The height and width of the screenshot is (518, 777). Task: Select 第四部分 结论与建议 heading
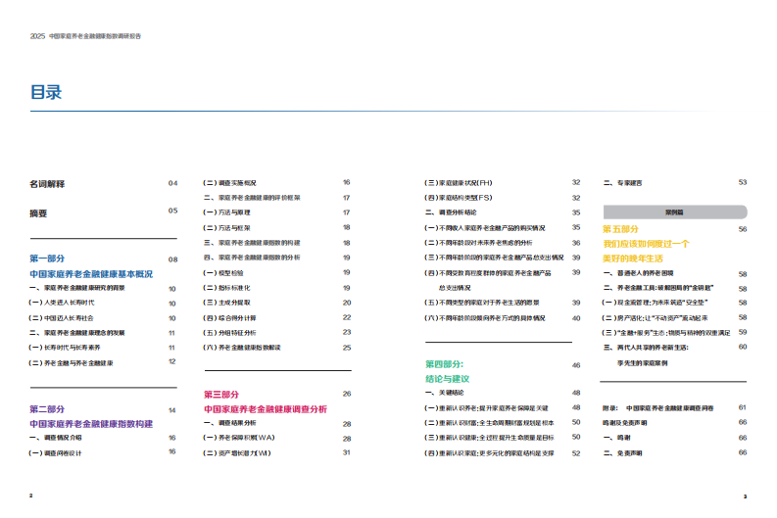pyautogui.click(x=444, y=371)
